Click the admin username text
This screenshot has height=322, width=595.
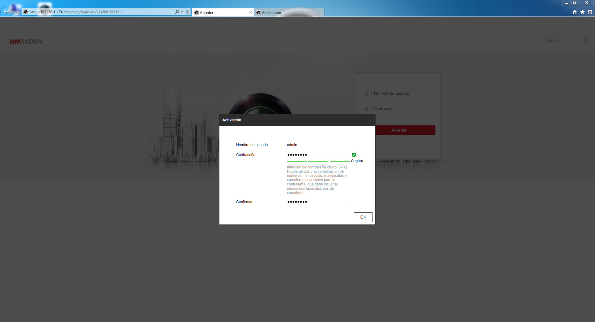pyautogui.click(x=292, y=145)
